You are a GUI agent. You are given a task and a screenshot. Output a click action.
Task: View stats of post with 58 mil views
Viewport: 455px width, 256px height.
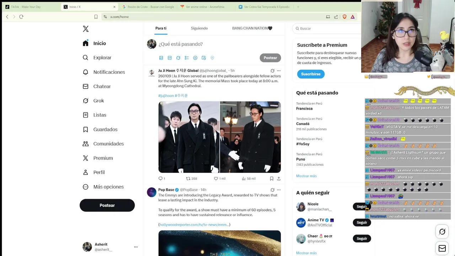(248, 178)
